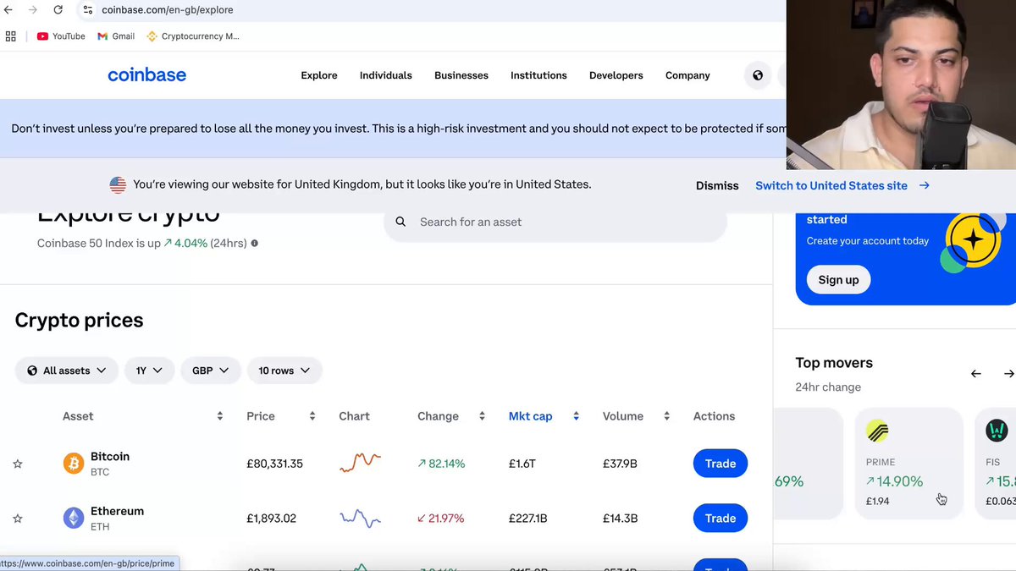
Task: Open the Gmail bookmark
Action: pos(116,36)
